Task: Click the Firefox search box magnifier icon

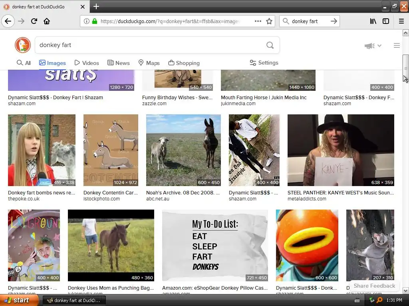Action: point(286,21)
